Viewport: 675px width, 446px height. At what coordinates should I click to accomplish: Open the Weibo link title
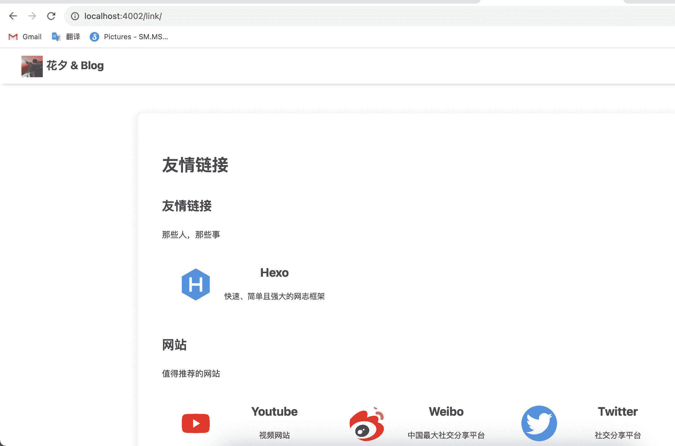[446, 412]
